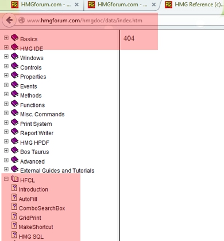Click the 404 text in content pane
Image resolution: width=224 pixels, height=241 pixels.
[x=129, y=38]
